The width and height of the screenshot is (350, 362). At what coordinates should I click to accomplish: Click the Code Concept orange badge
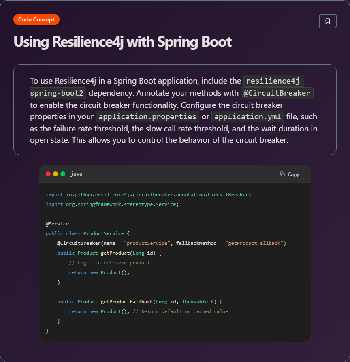point(36,19)
